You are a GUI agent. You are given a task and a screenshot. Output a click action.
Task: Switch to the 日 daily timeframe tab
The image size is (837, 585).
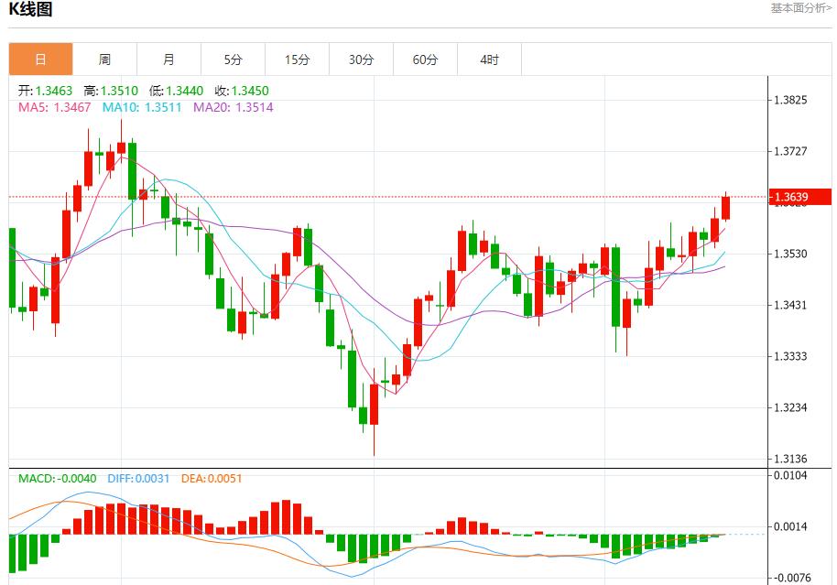[x=40, y=59]
